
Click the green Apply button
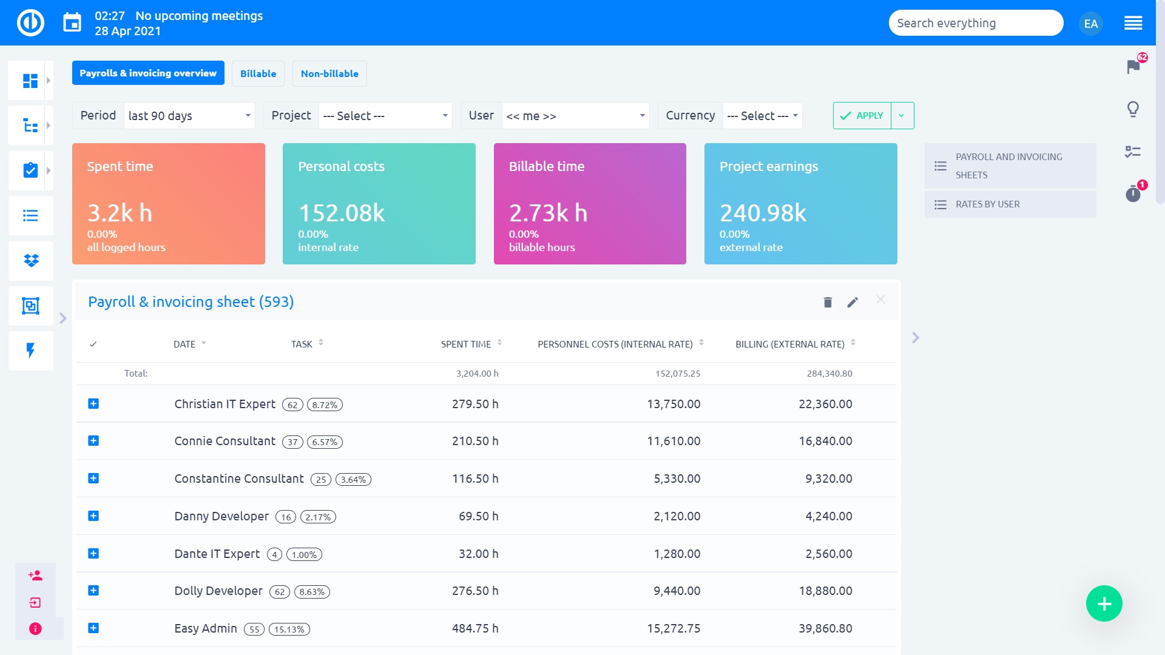tap(862, 116)
